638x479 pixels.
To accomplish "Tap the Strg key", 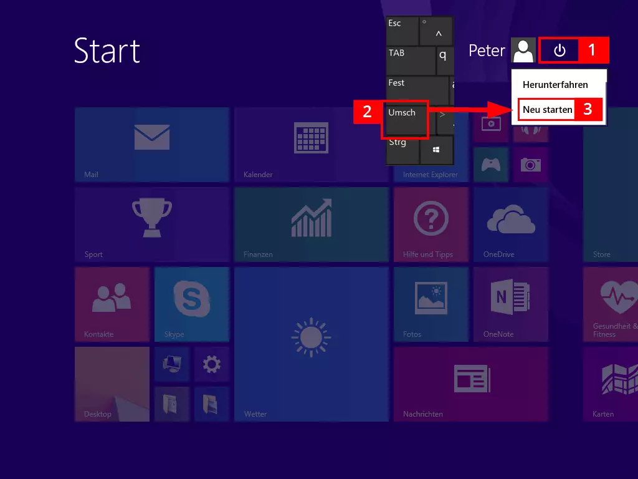I will coord(403,151).
